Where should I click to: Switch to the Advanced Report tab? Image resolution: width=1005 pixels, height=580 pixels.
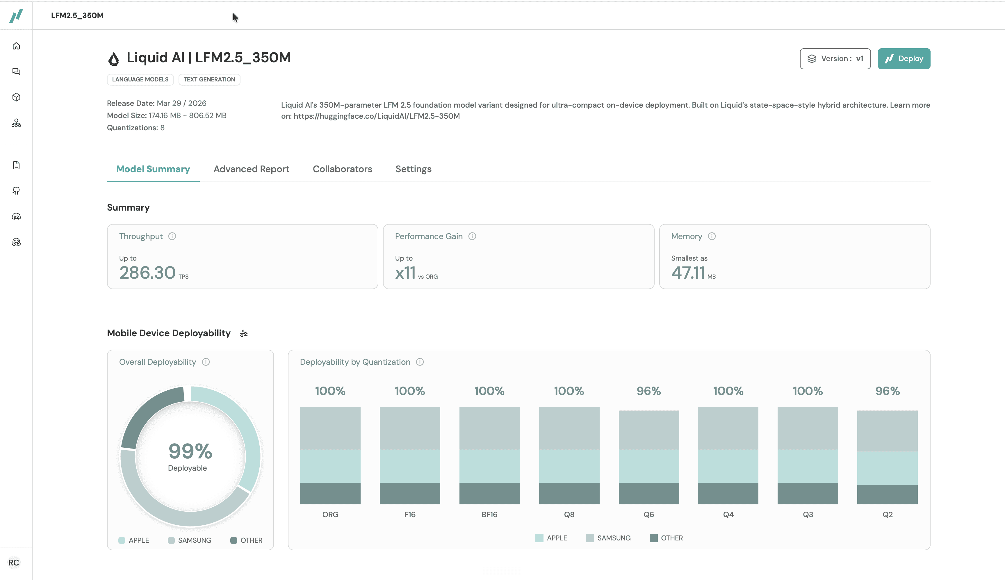(x=251, y=169)
